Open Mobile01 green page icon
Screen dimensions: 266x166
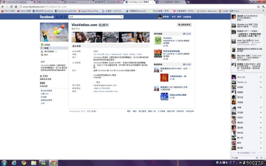158,41
